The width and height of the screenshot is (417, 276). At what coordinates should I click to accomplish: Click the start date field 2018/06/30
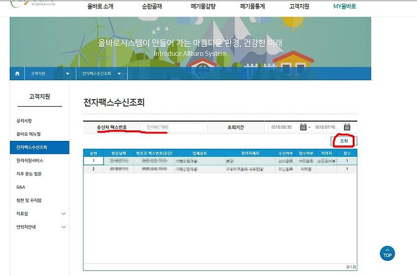(x=283, y=127)
